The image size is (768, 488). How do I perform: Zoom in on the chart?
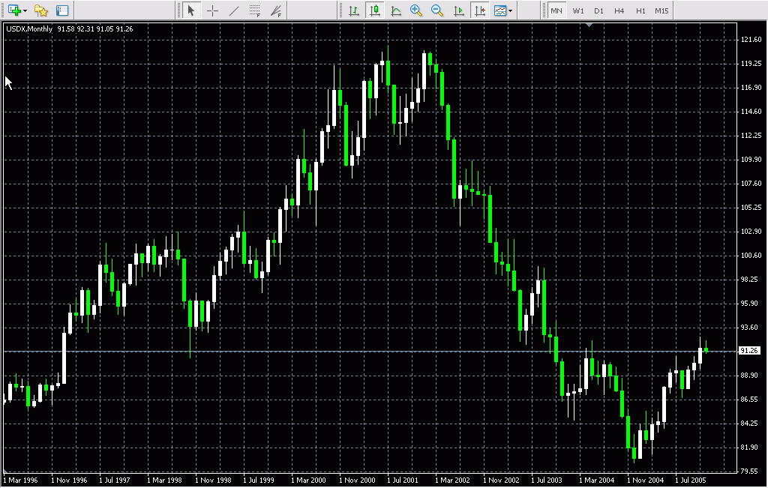[x=416, y=10]
